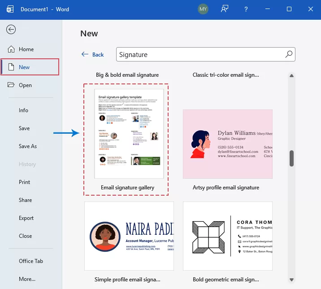
Task: Open the feedback person icon
Action: point(225,9)
